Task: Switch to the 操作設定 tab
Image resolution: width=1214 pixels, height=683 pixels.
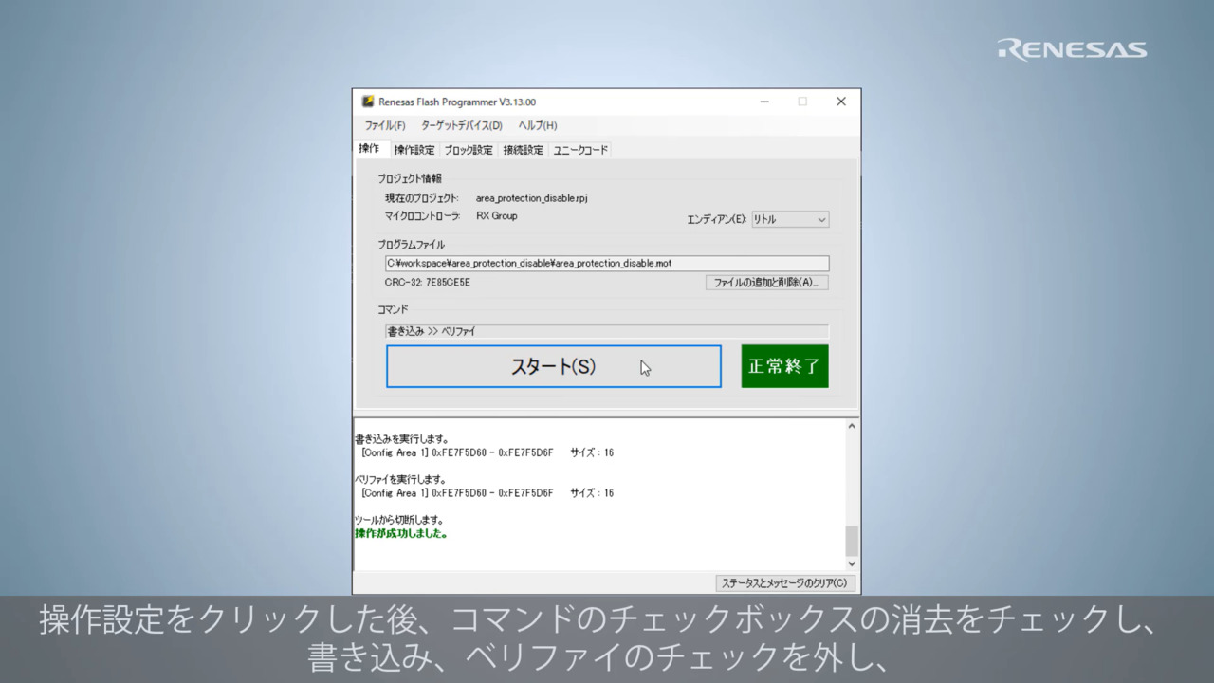Action: coord(414,150)
